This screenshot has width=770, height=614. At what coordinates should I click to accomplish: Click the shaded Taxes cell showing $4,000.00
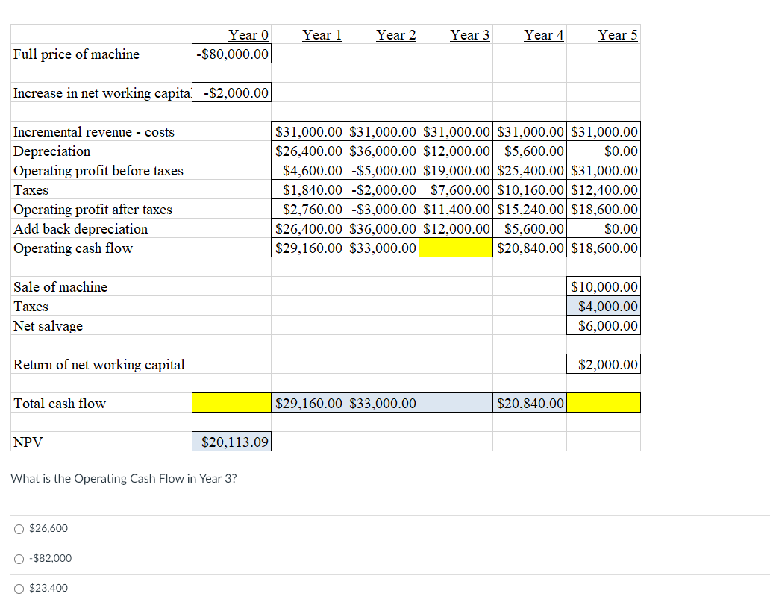603,306
